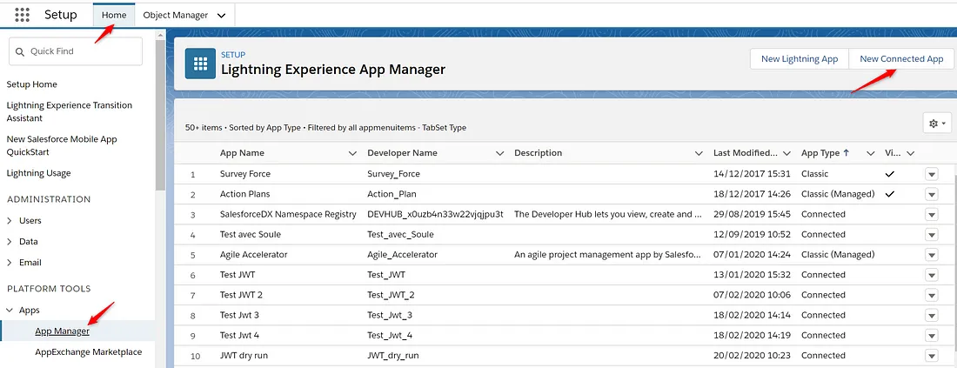
Task: Click the Agile Accelerator app name cell
Action: (x=253, y=255)
